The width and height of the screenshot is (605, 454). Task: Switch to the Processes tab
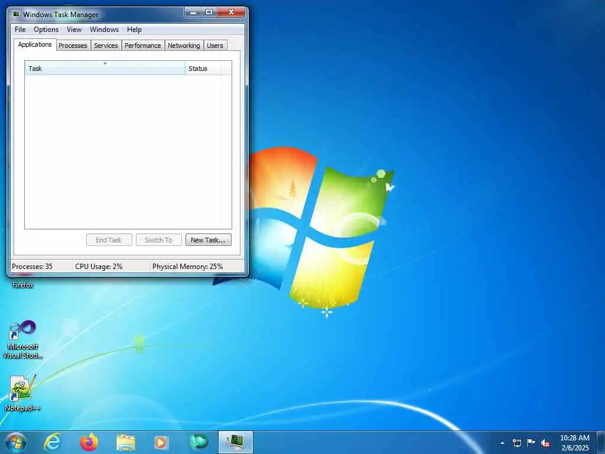73,46
